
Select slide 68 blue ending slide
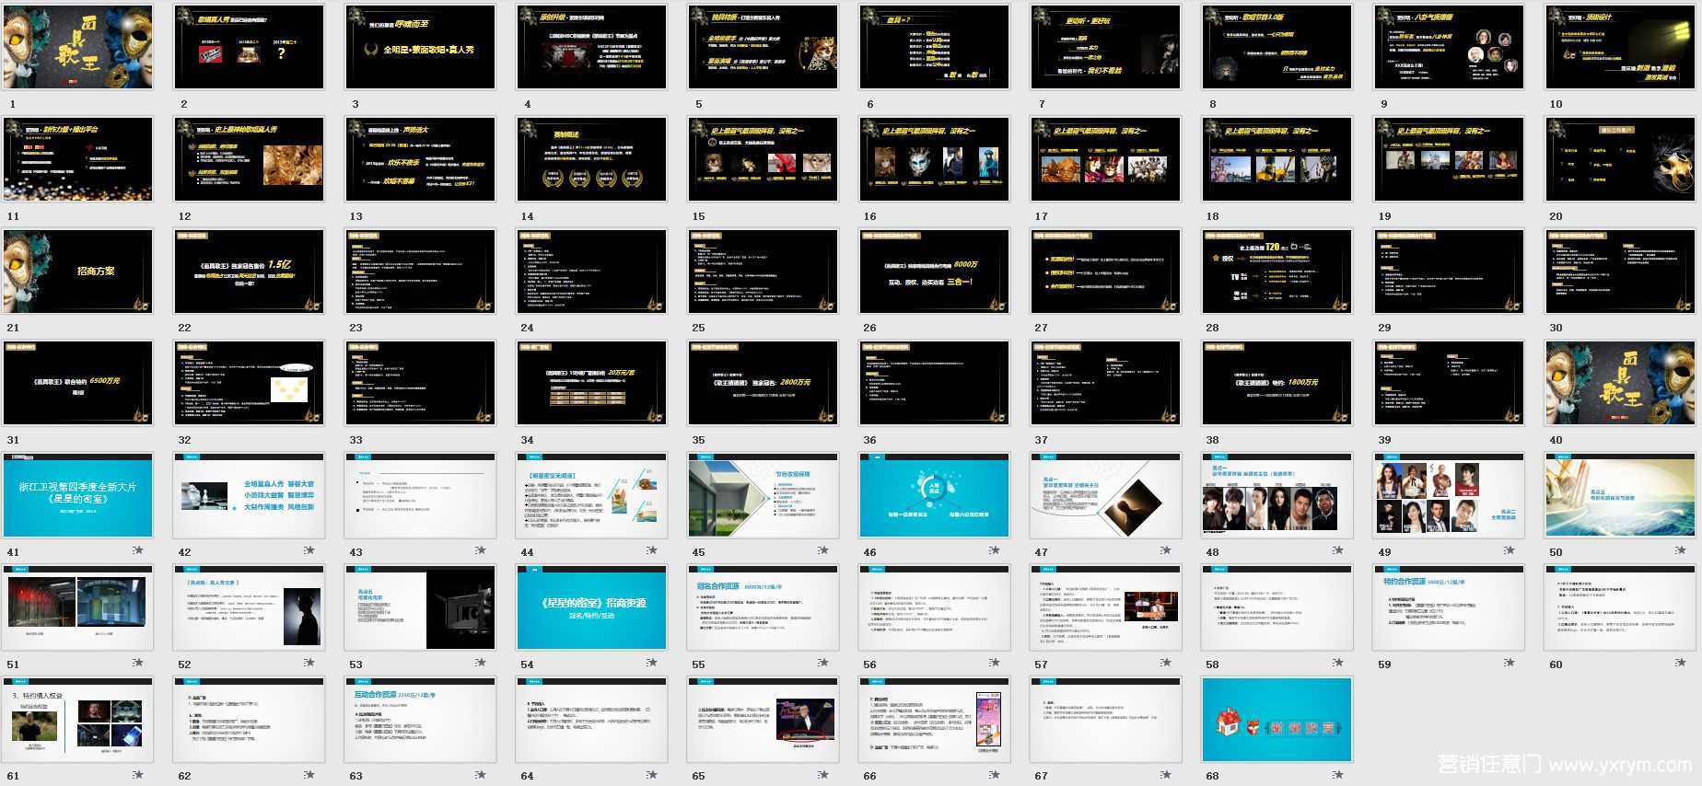pos(1277,720)
